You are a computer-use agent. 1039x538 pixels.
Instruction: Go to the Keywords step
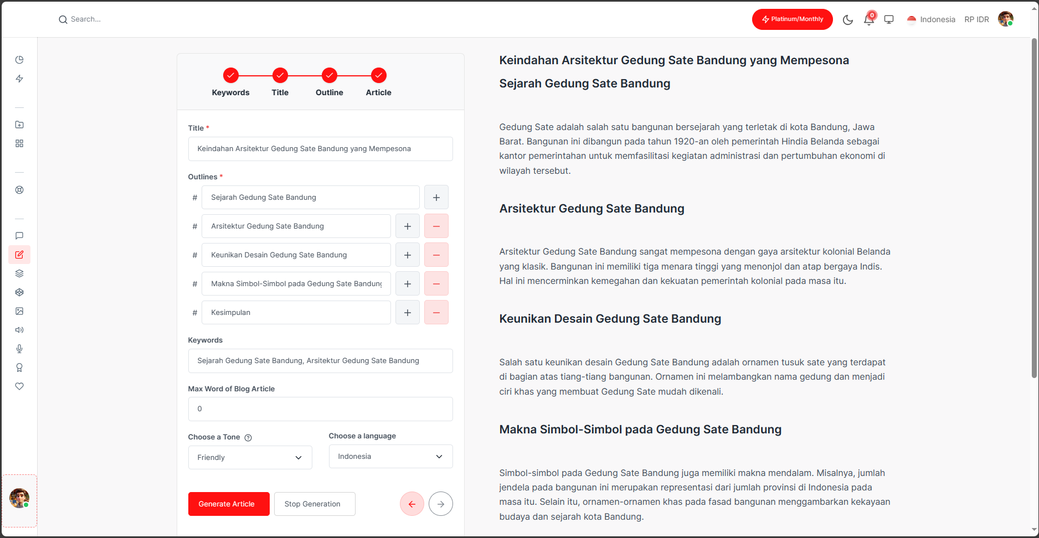[x=230, y=75]
